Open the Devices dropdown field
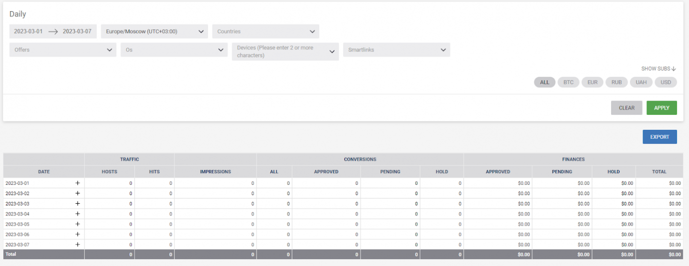 click(x=285, y=52)
